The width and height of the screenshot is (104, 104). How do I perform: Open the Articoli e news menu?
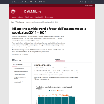(x=29, y=17)
